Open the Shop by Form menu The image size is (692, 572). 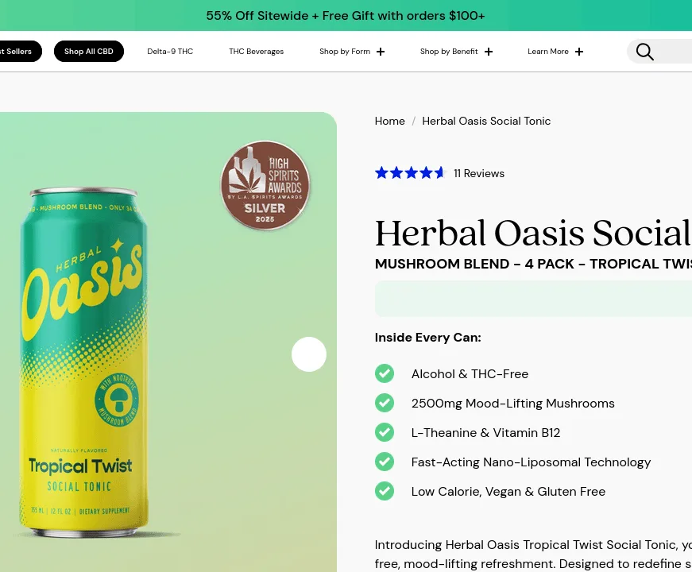(x=345, y=51)
